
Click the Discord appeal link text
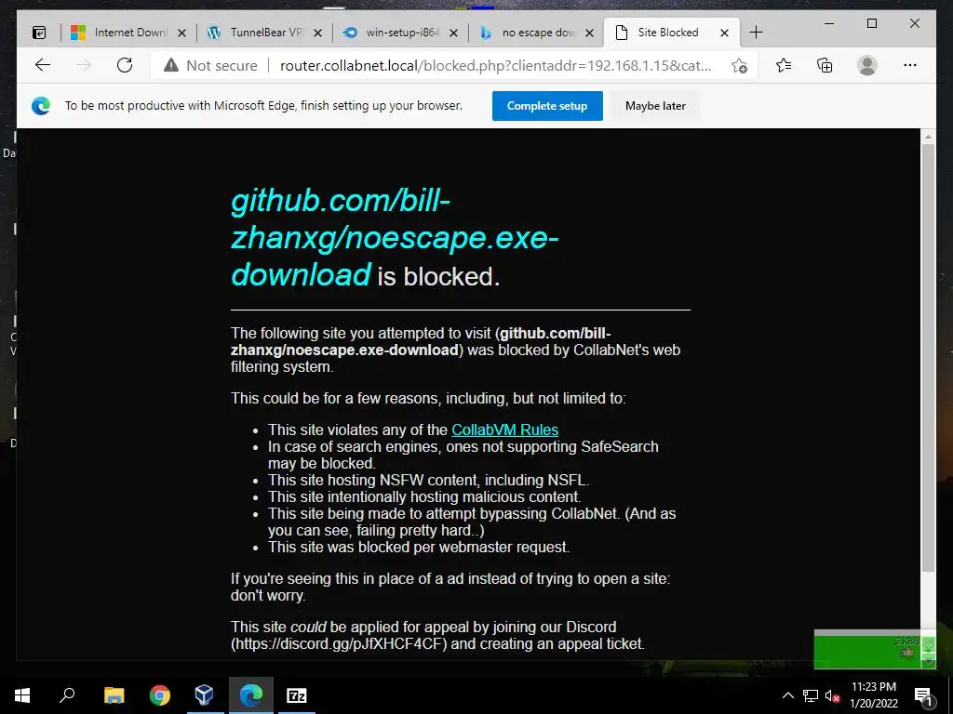point(341,643)
